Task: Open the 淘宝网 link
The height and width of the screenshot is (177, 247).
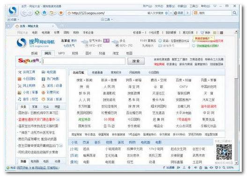Action: click(x=134, y=87)
